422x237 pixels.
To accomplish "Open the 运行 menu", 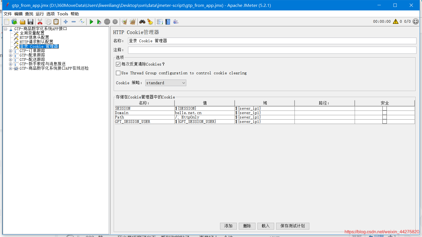I will (40, 14).
